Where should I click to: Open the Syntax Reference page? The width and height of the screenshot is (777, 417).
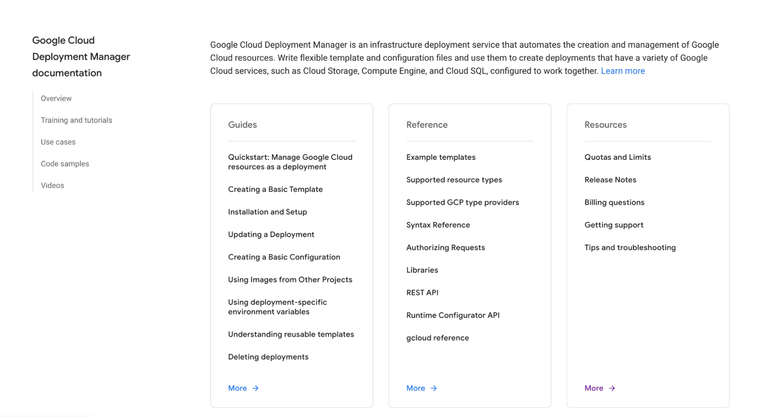pyautogui.click(x=438, y=225)
